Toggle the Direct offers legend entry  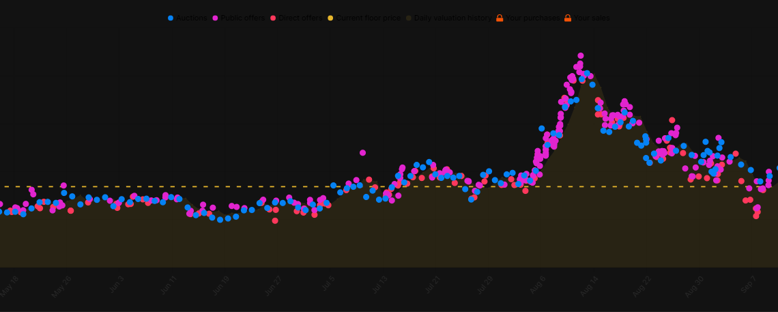coord(273,18)
